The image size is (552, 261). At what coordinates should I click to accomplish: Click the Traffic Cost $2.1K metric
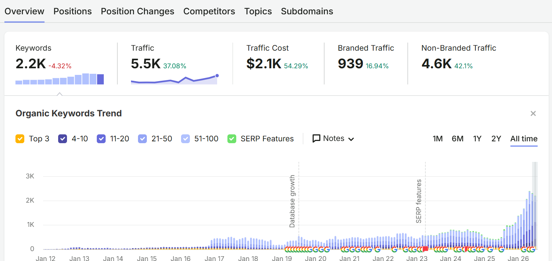pyautogui.click(x=264, y=64)
